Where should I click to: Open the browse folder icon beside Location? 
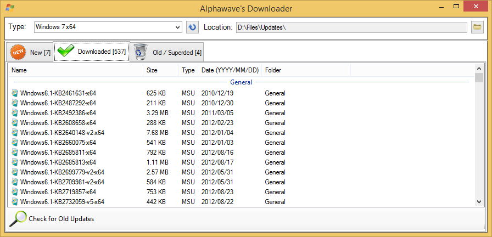(477, 27)
